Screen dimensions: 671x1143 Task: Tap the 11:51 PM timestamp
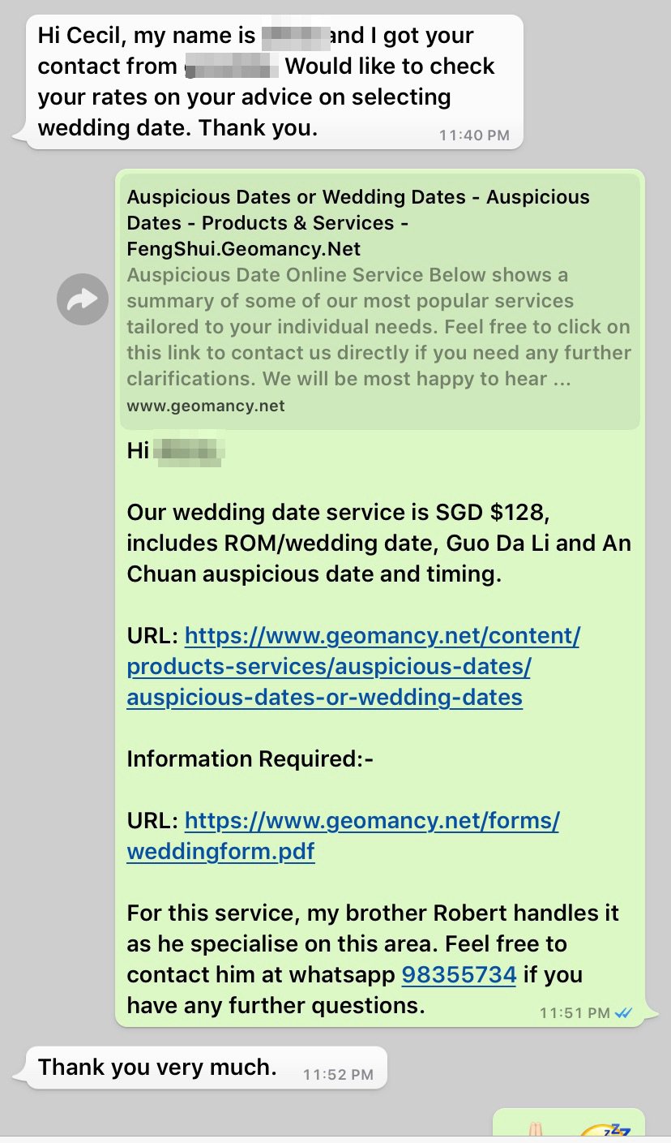point(575,1012)
